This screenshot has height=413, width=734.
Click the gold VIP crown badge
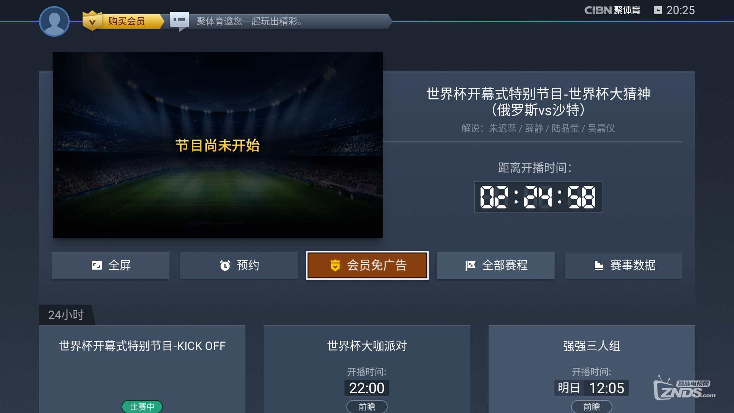click(x=92, y=21)
